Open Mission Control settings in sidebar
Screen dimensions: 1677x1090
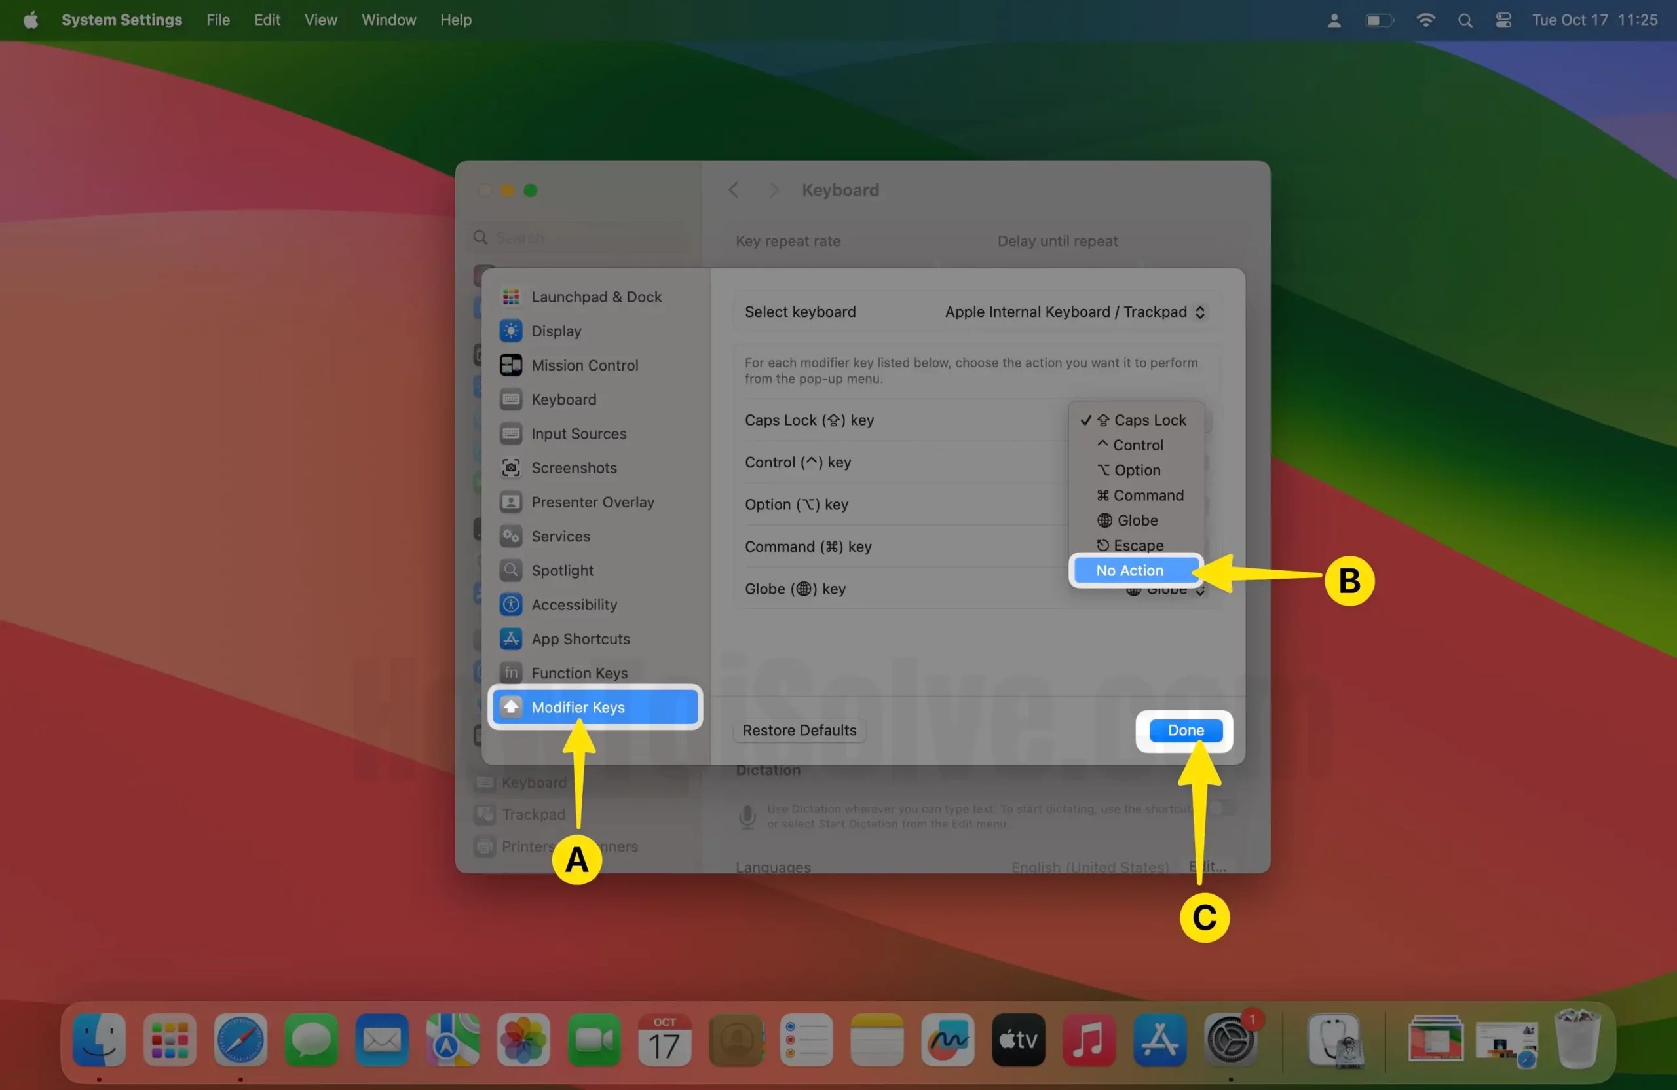pyautogui.click(x=586, y=365)
